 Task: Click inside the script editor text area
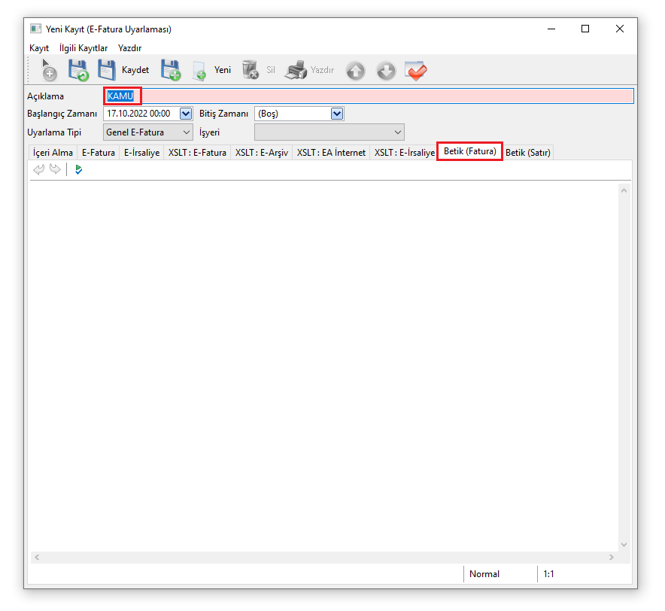(324, 367)
